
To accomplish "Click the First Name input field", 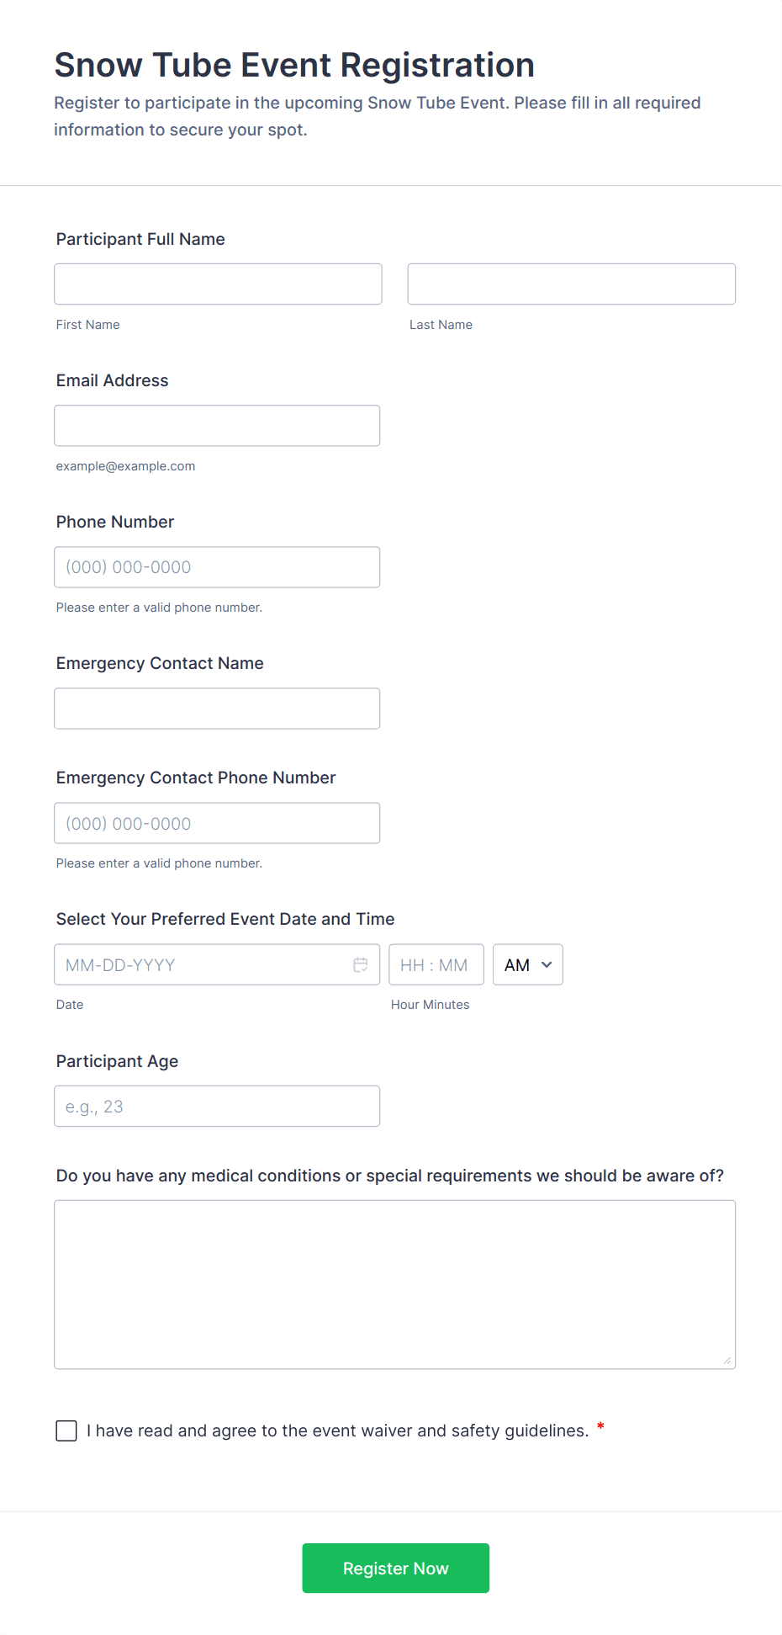I will 218,284.
